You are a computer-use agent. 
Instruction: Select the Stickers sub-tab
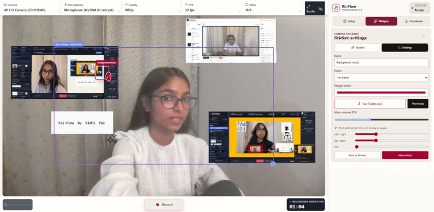358,47
